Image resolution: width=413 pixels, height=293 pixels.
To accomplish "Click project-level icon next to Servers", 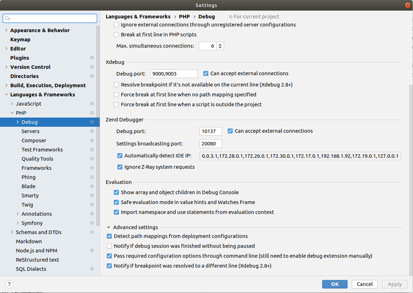I will click(x=92, y=131).
